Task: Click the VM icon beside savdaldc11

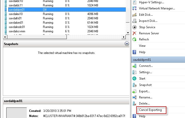Action: 6,5
